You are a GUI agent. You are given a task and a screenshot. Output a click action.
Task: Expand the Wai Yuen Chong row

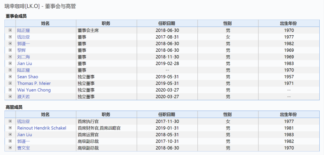coord(10,90)
